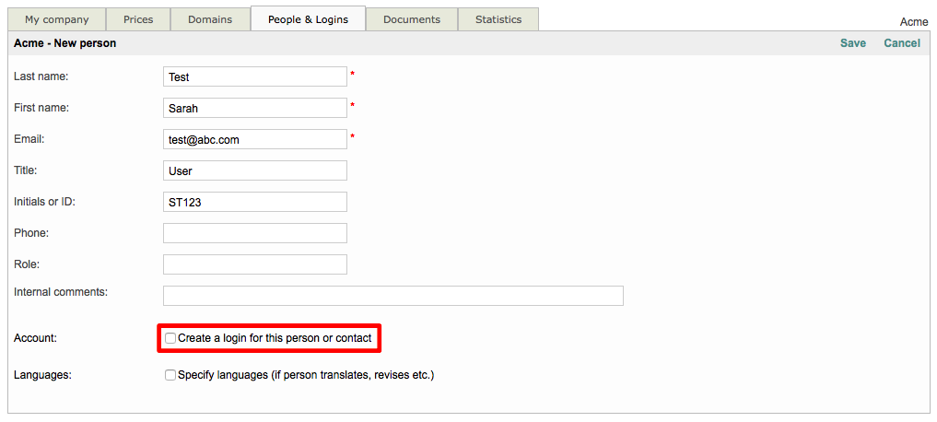Click the Internal comments text box
The image size is (937, 422).
pos(393,296)
